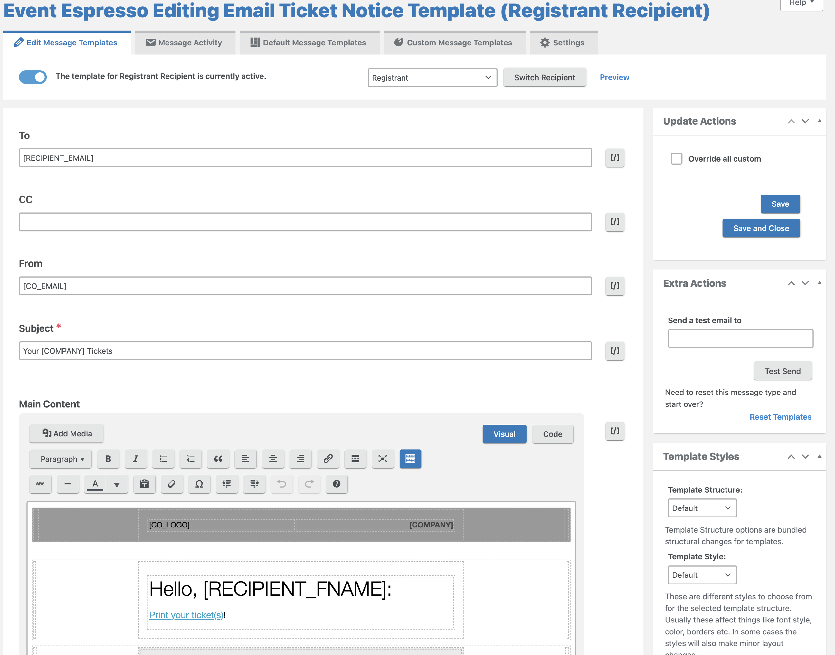The image size is (835, 655).
Task: Toggle Italic text formatting
Action: pyautogui.click(x=136, y=459)
